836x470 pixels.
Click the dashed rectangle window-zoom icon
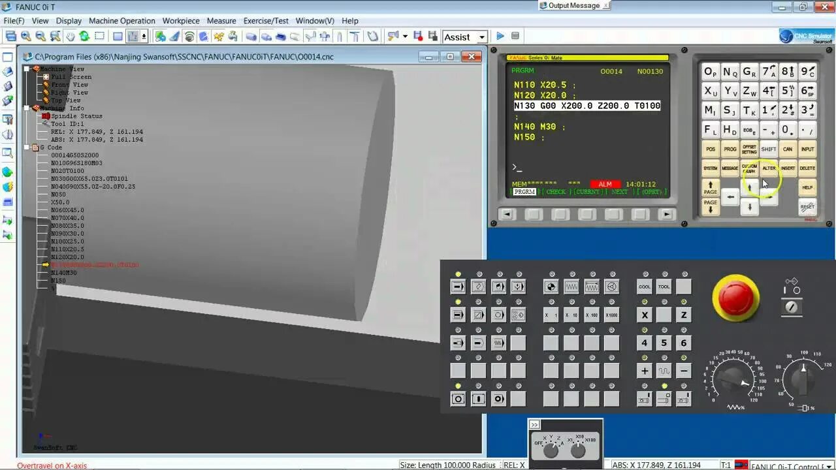coord(99,37)
